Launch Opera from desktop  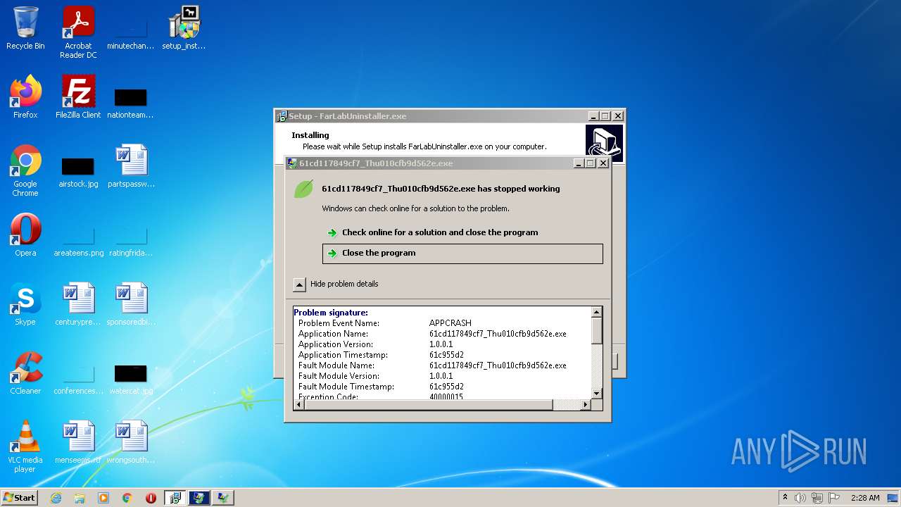click(25, 235)
